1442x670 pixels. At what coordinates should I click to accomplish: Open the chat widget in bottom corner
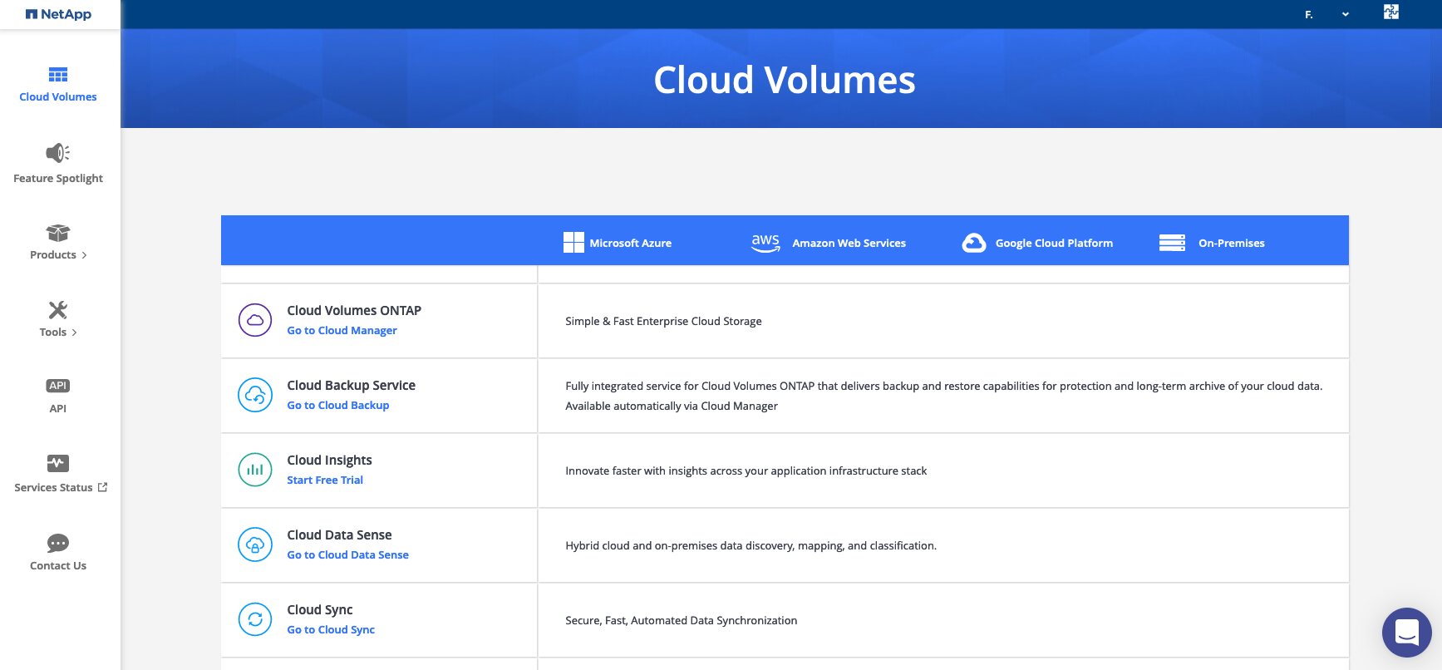click(x=1406, y=633)
